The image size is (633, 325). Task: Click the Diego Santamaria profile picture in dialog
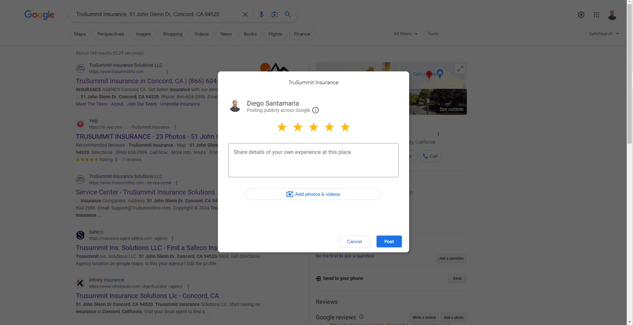pos(235,106)
